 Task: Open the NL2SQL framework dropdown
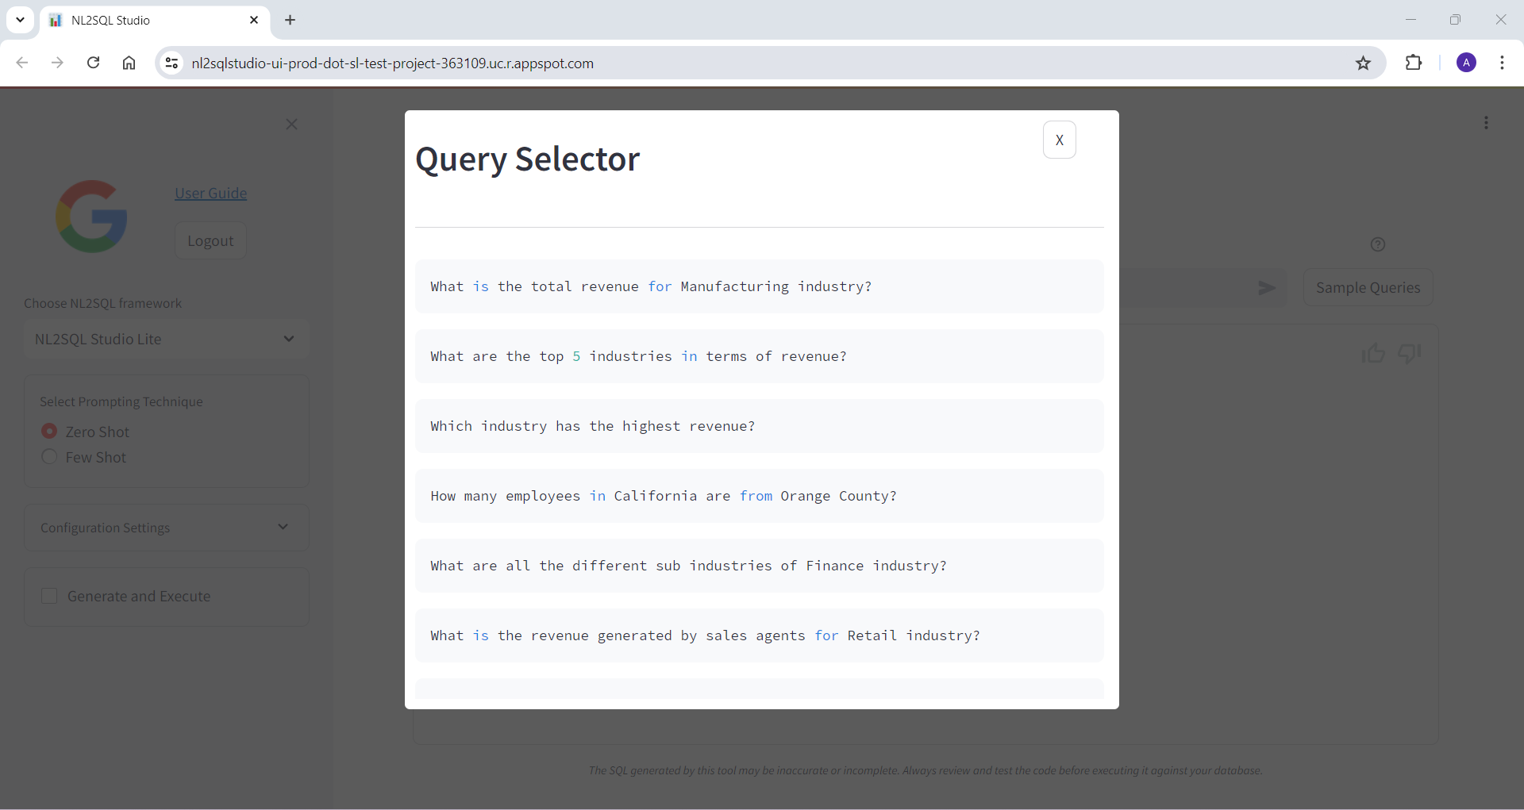[x=166, y=339]
